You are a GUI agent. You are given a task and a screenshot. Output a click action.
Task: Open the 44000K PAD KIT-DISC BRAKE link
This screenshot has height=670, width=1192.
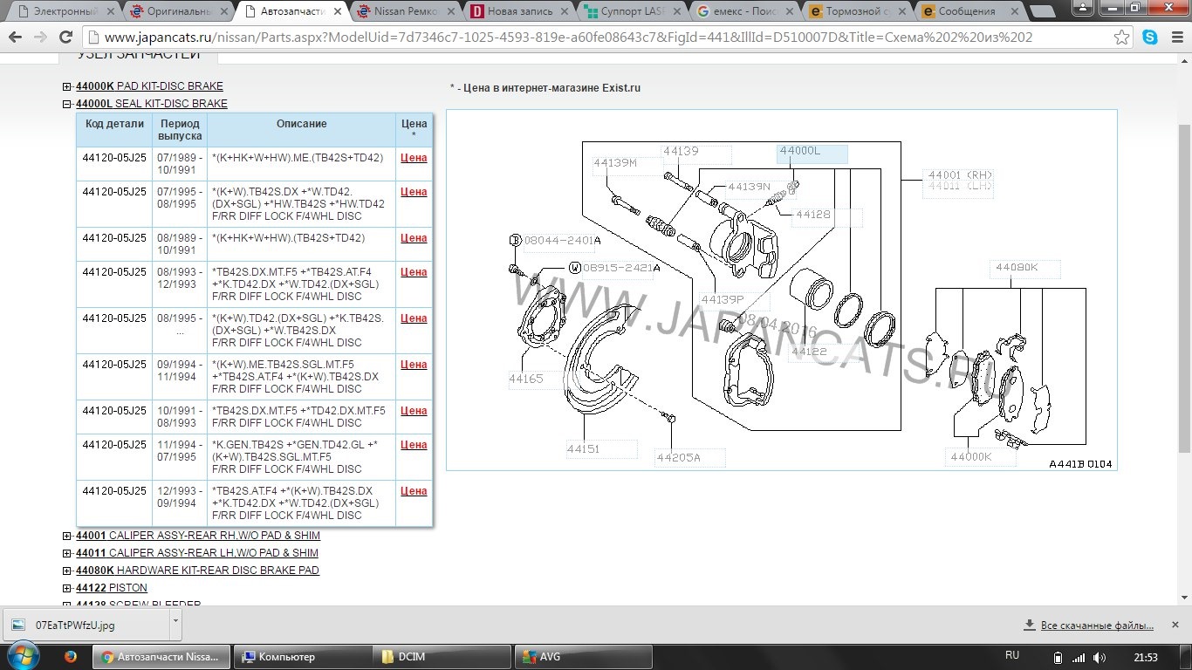149,86
